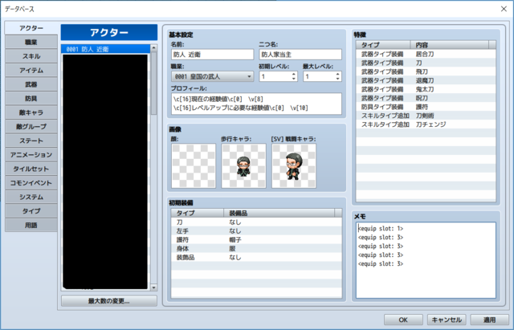Click the actor list scrollbar thumb
The width and height of the screenshot is (514, 330).
pyautogui.click(x=153, y=84)
